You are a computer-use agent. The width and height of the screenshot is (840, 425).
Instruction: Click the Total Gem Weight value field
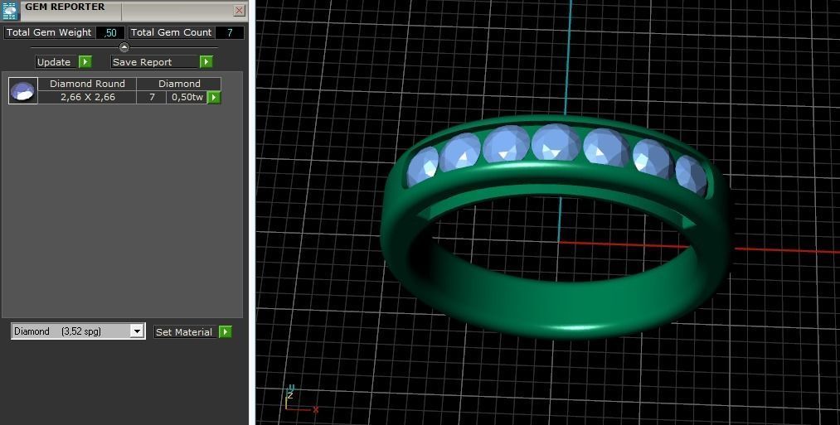(x=110, y=32)
